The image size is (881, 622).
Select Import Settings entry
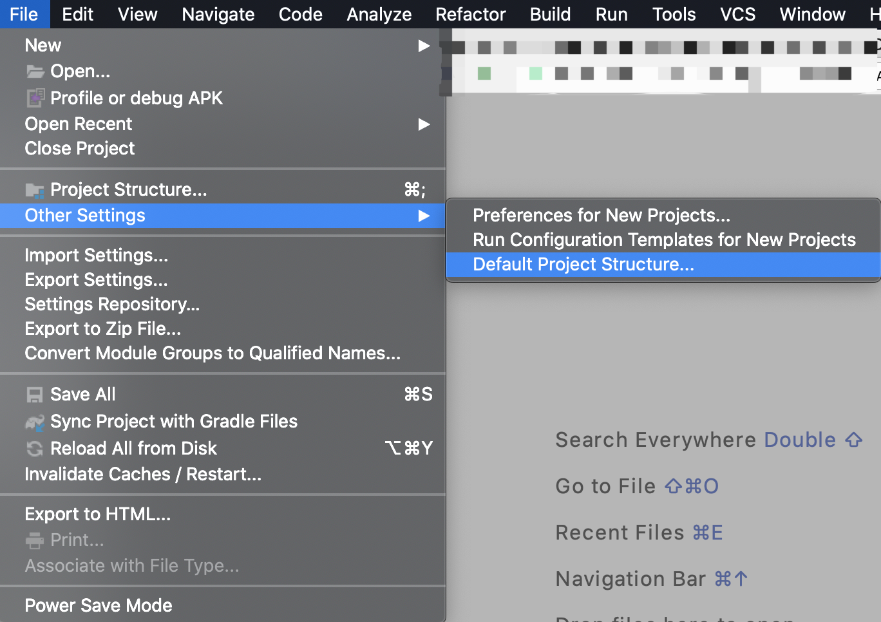pos(97,256)
